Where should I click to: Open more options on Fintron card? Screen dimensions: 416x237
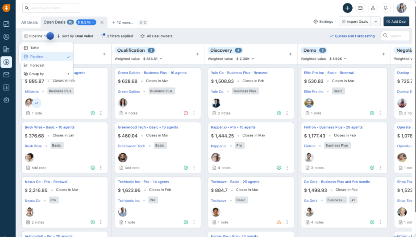380,168
